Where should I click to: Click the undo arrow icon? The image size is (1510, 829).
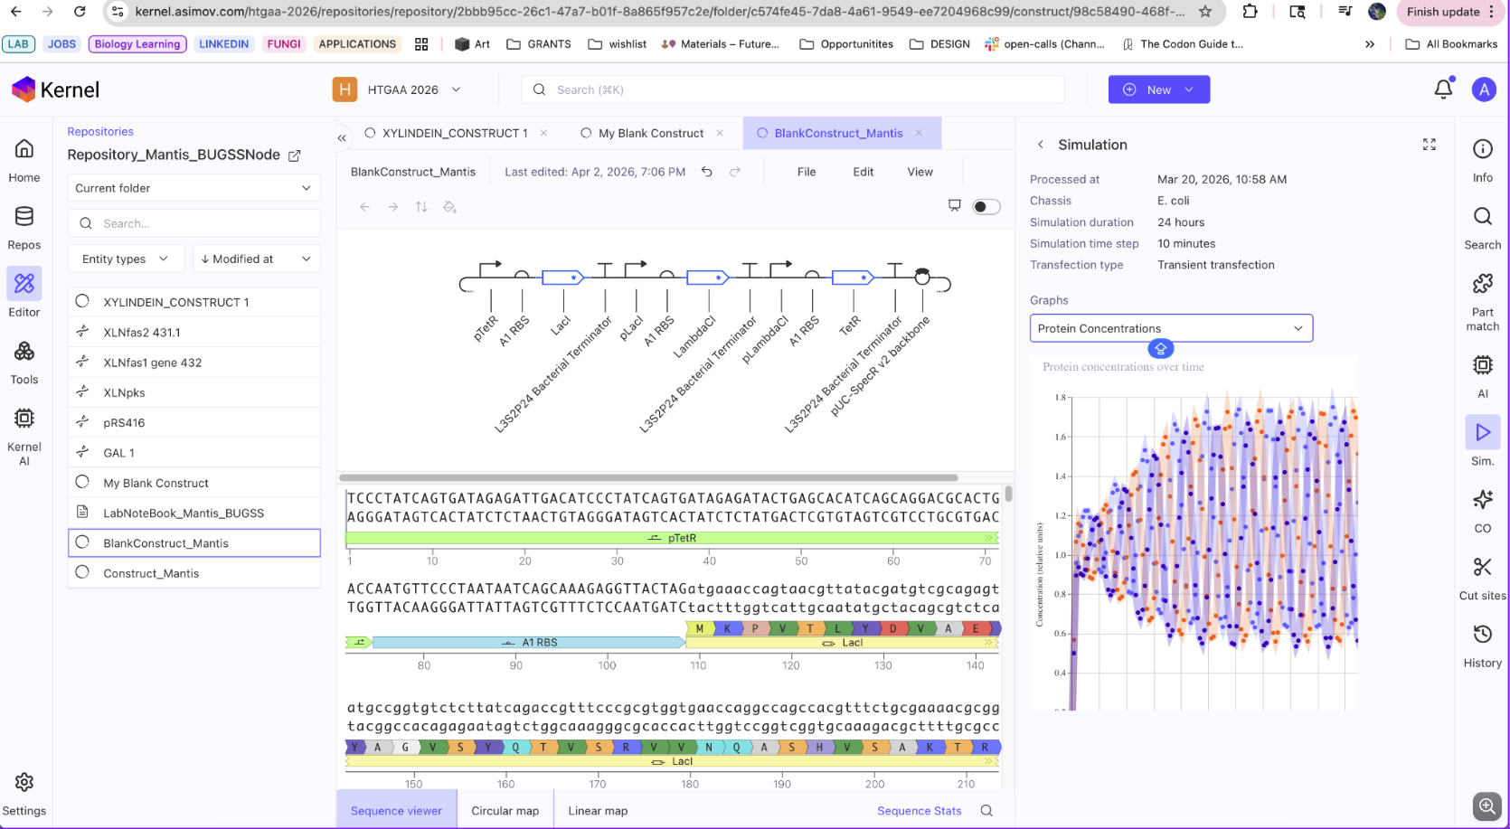pyautogui.click(x=707, y=172)
